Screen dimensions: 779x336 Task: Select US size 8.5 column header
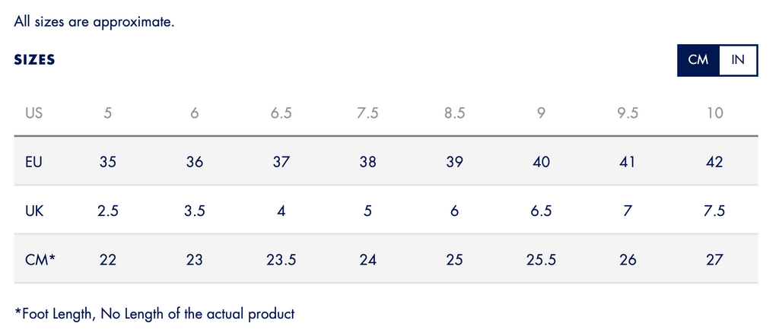click(454, 113)
